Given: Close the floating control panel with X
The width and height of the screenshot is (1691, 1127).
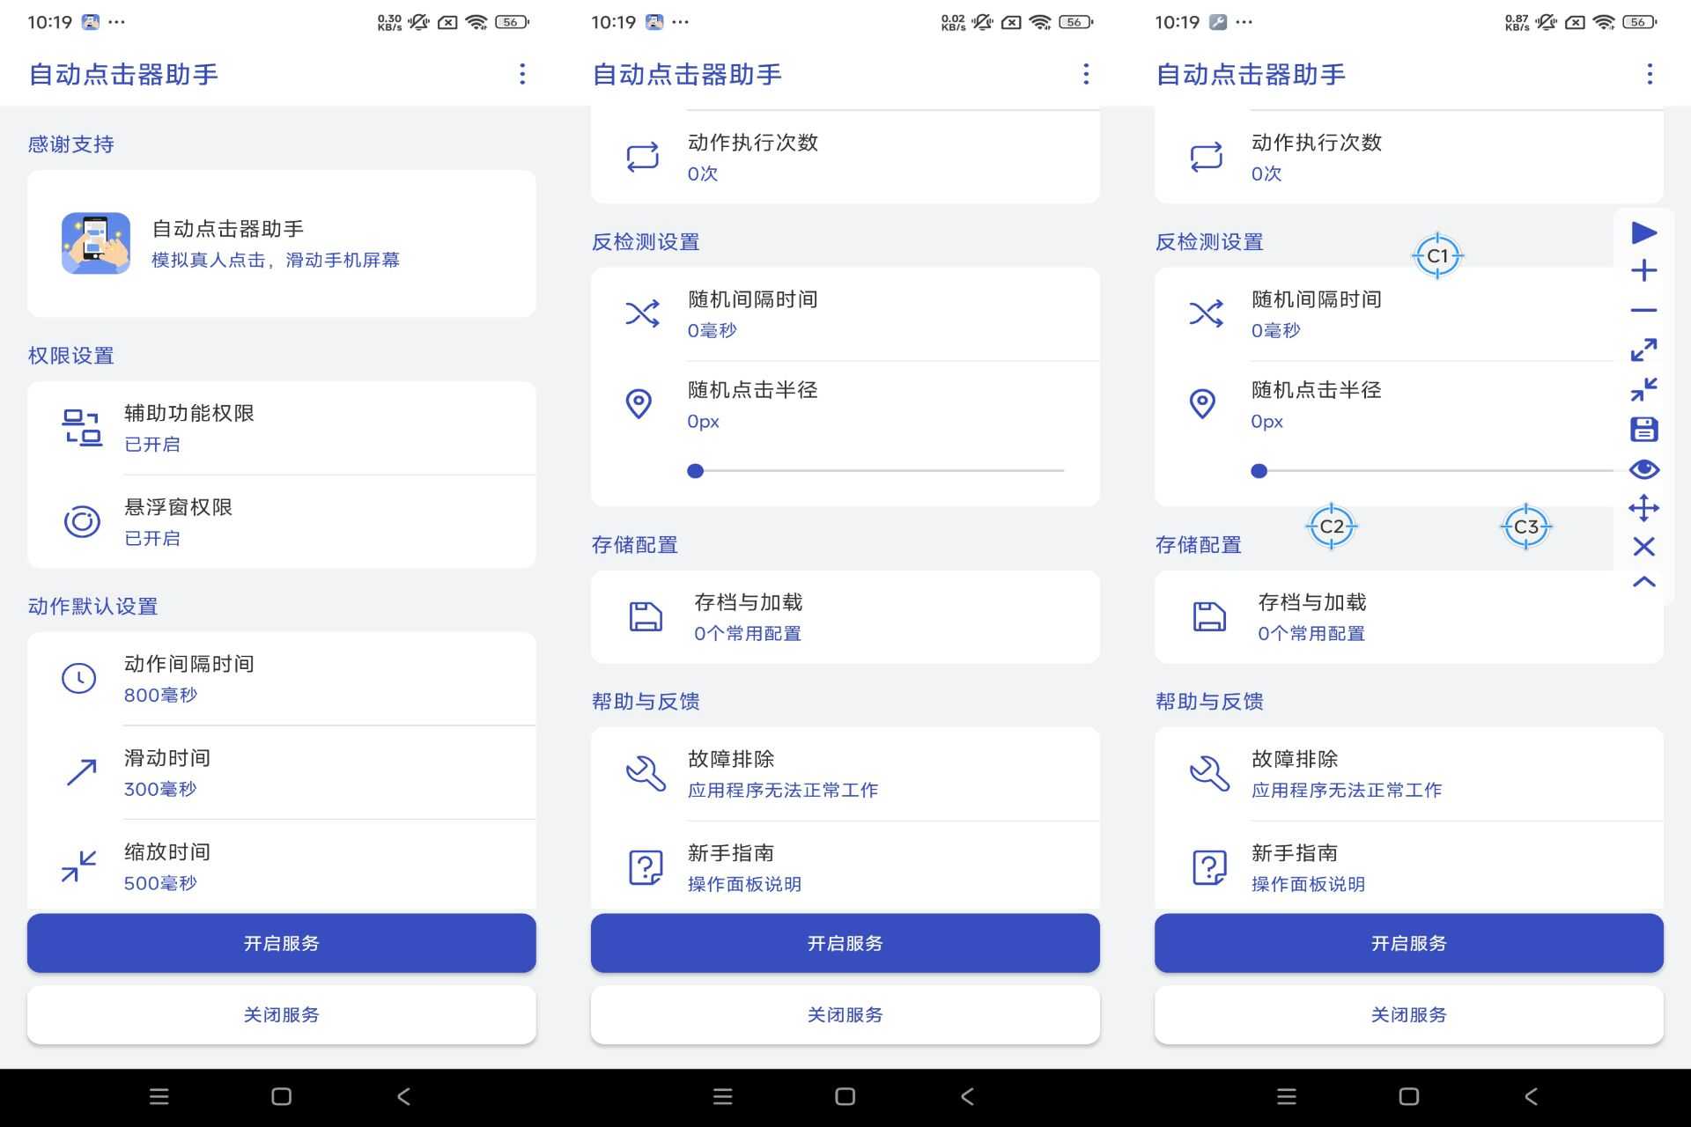Looking at the screenshot, I should (x=1643, y=547).
